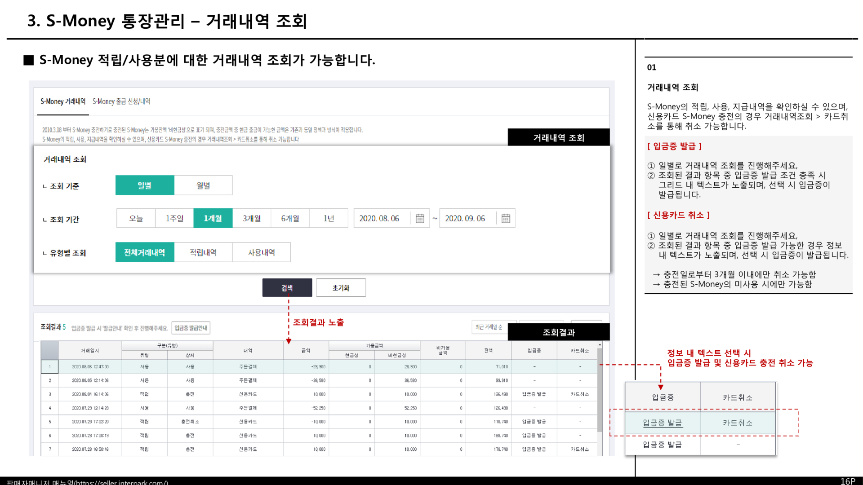This screenshot has height=485, width=863.
Task: Click the 금액 column header
Action: coord(306,351)
